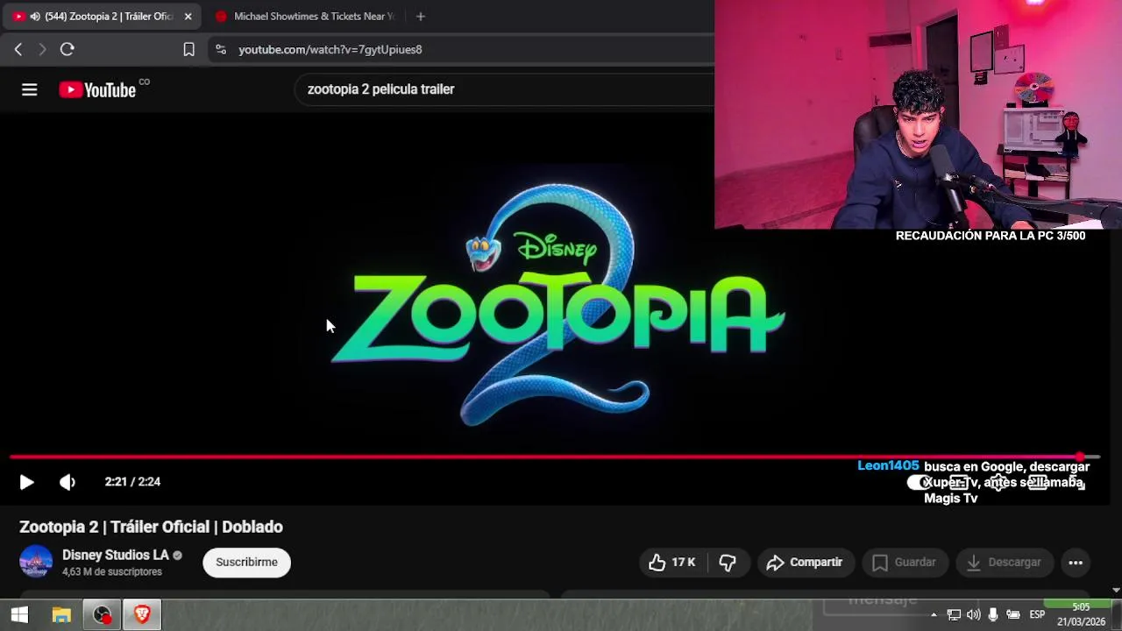1122x631 pixels.
Task: Click the YouTube search field
Action: click(504, 89)
